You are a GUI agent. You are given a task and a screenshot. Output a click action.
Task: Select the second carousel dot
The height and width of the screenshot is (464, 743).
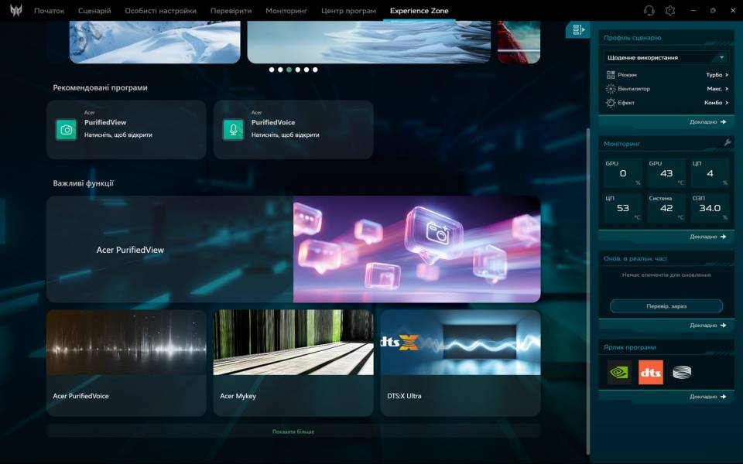[280, 70]
